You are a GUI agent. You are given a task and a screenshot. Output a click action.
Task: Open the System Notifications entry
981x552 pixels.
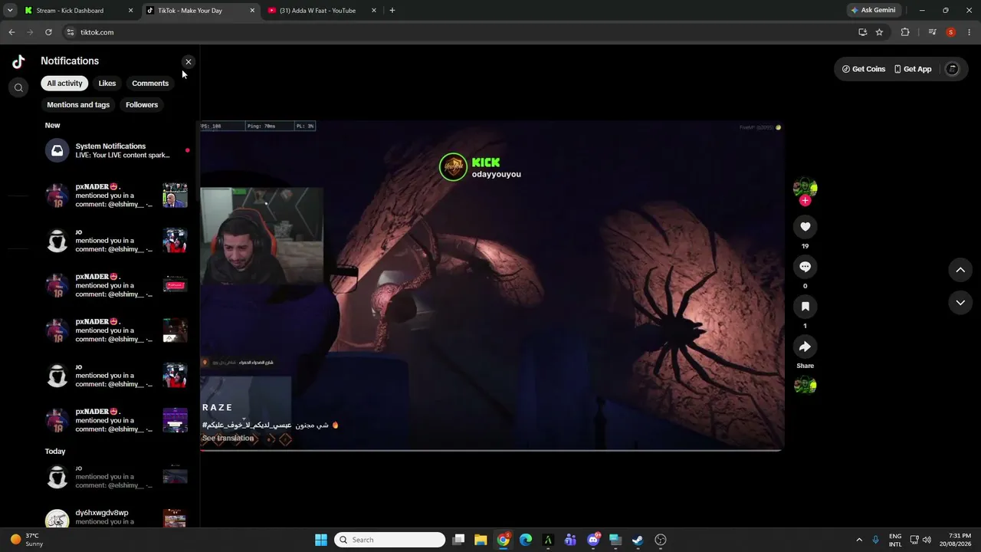point(116,150)
